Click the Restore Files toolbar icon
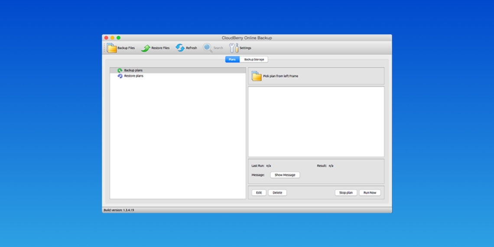Viewport: 494px width, 247px height. pyautogui.click(x=146, y=48)
